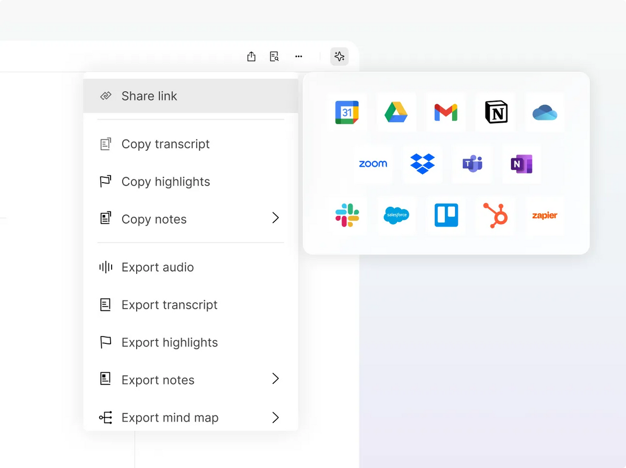This screenshot has width=626, height=468.
Task: Open the three-dot more options menu
Action: (x=298, y=56)
